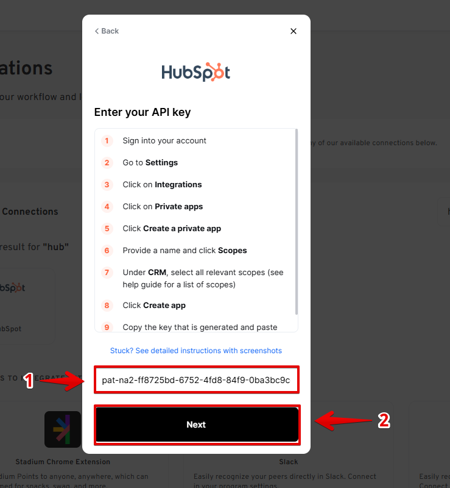
Task: Click step number 8 badge
Action: pos(107,306)
